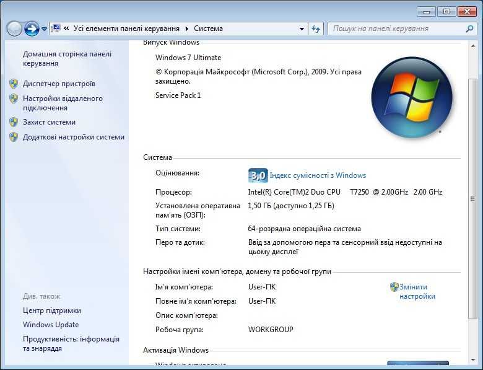
Task: Click the 'WORKGROUP' value
Action: (271, 330)
